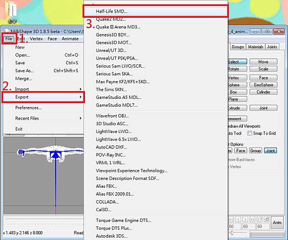Choose Half-Life SMD... export format
Viewport: 288px width, 240px height.
156,11
